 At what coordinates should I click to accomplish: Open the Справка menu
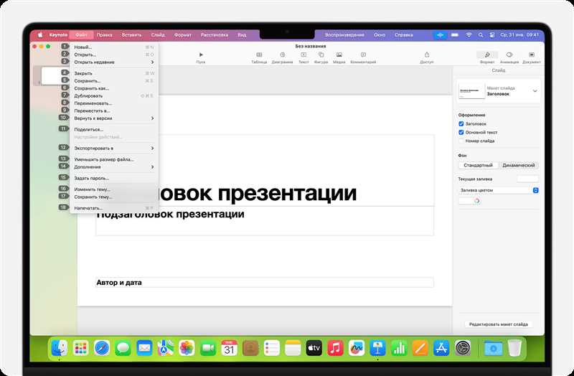point(403,34)
